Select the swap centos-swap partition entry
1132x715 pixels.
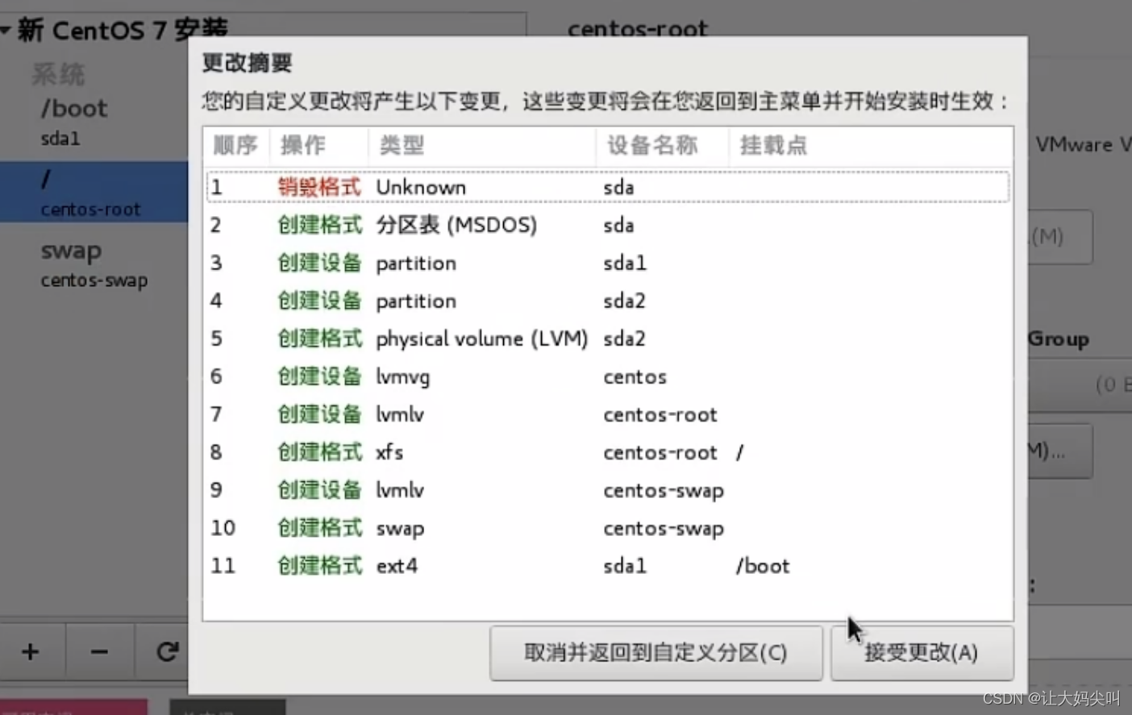point(94,264)
